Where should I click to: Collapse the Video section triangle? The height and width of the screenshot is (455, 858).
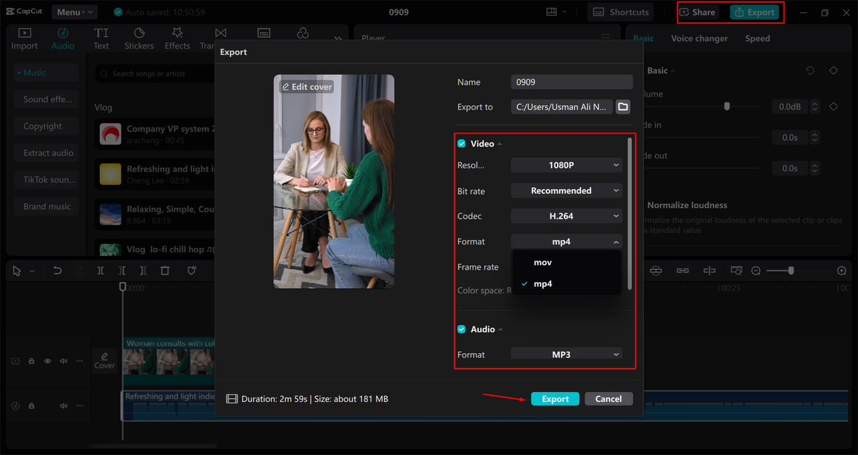pyautogui.click(x=499, y=144)
